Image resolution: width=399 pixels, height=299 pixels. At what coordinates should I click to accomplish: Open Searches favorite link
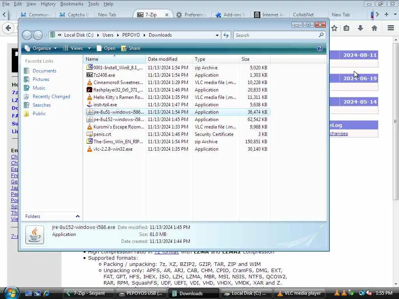tap(41, 105)
